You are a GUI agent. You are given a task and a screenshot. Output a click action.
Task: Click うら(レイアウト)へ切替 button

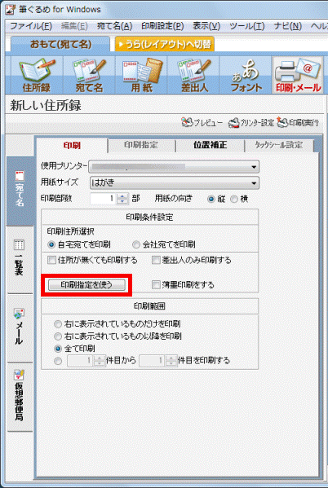click(165, 44)
